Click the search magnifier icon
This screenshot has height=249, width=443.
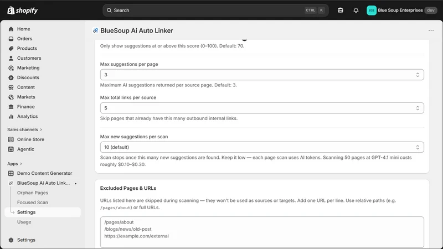click(x=109, y=11)
